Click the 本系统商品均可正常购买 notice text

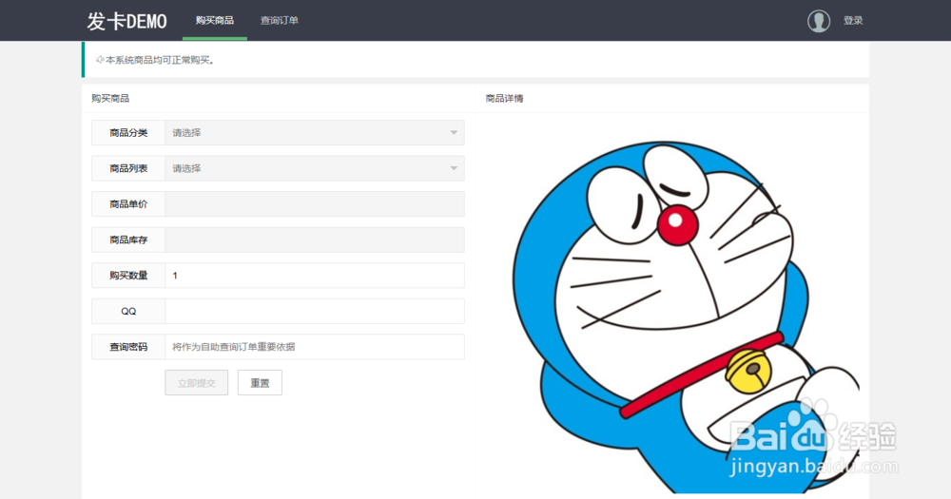tap(160, 60)
